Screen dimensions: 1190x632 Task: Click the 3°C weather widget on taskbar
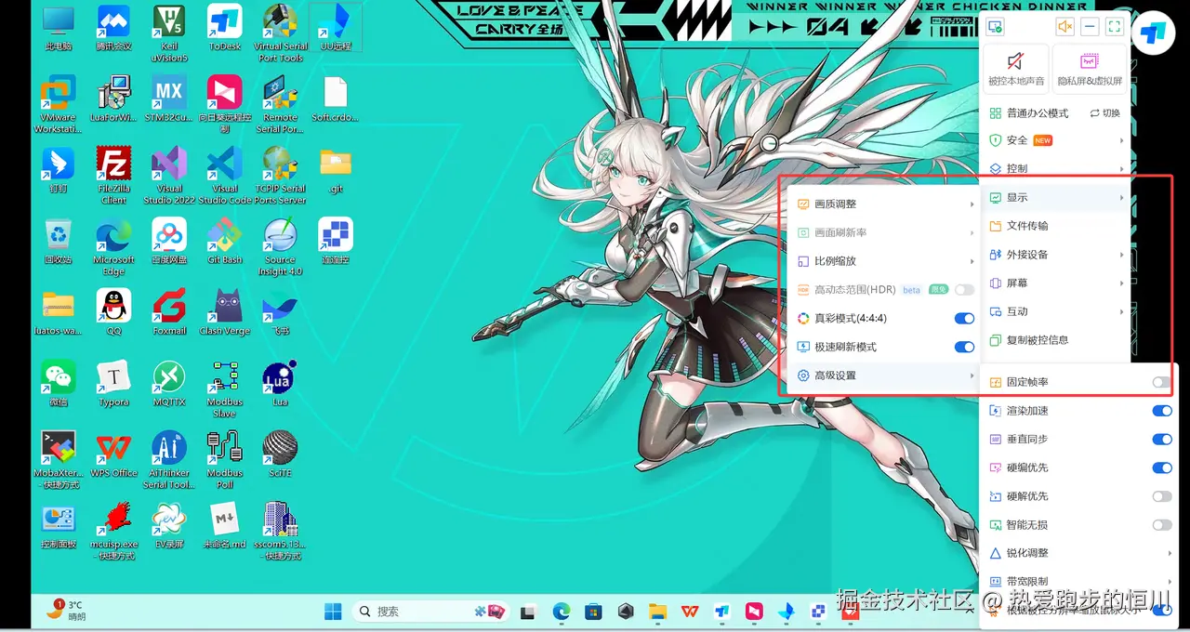point(66,611)
